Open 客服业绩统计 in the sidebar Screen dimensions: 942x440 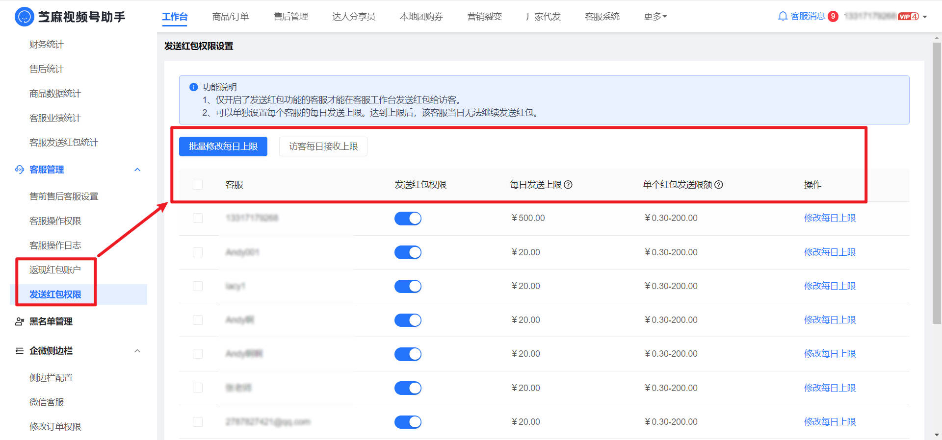click(x=55, y=118)
